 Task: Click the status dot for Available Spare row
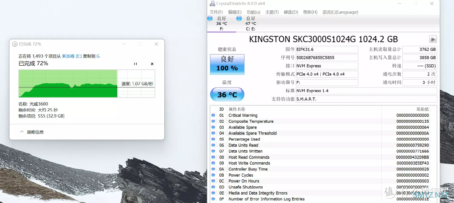coord(213,127)
